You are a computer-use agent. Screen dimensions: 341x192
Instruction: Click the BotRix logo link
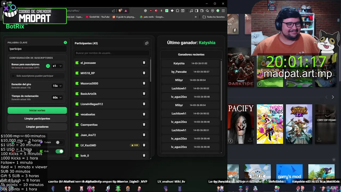(x=15, y=26)
